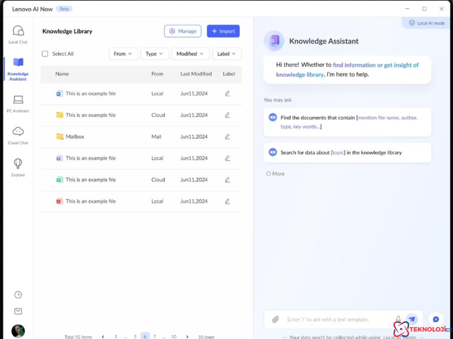Send message with the paper plane icon
This screenshot has width=453, height=339.
(412, 319)
